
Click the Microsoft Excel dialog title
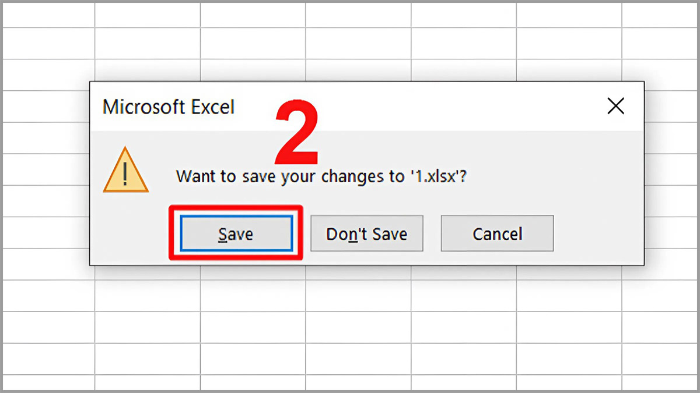(169, 107)
